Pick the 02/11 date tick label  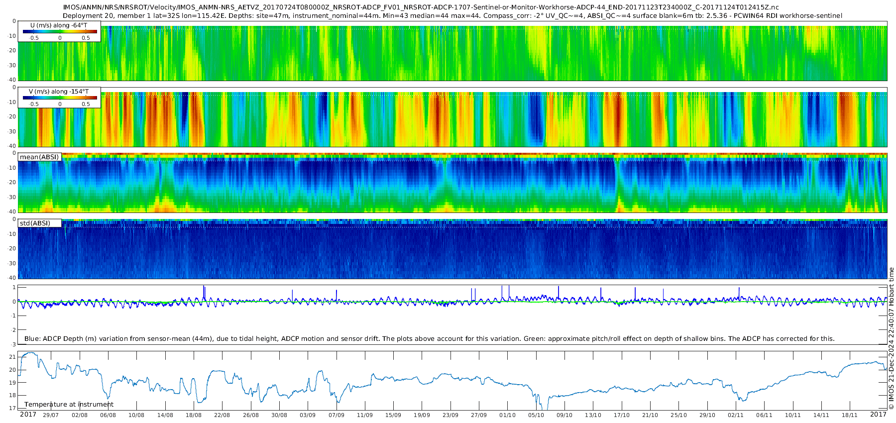[x=735, y=415]
